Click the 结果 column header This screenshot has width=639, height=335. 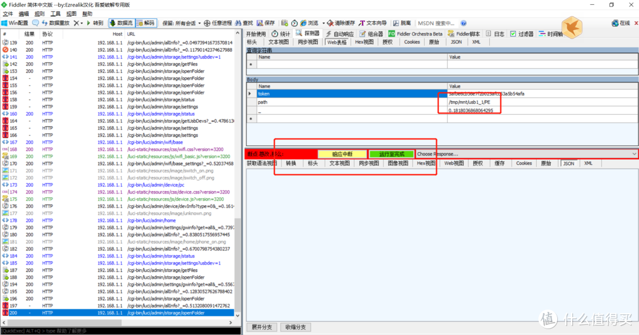click(x=29, y=34)
